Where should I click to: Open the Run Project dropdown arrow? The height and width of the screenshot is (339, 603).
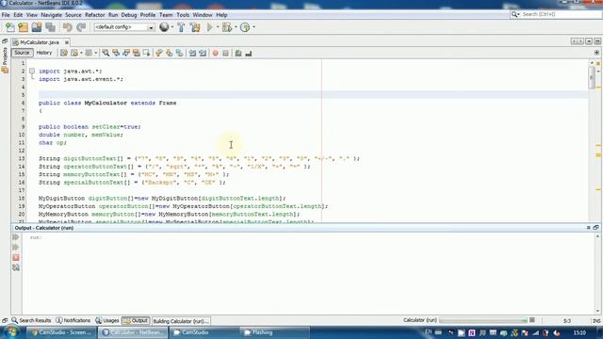(218, 27)
